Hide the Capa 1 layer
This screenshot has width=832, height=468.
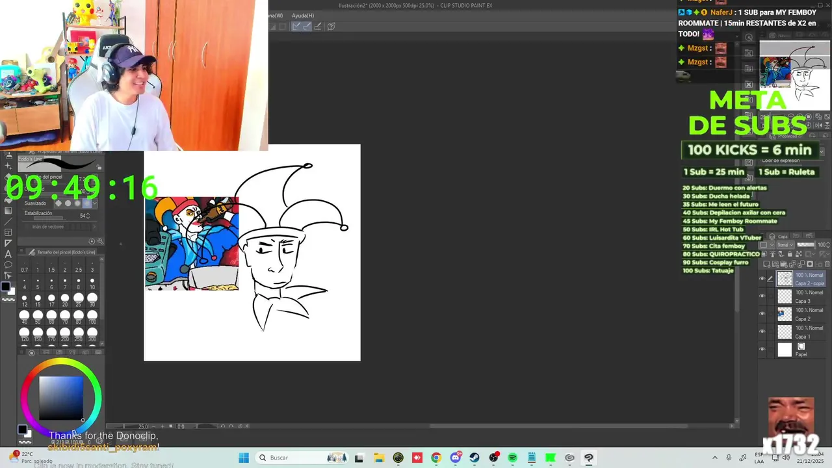coord(762,331)
